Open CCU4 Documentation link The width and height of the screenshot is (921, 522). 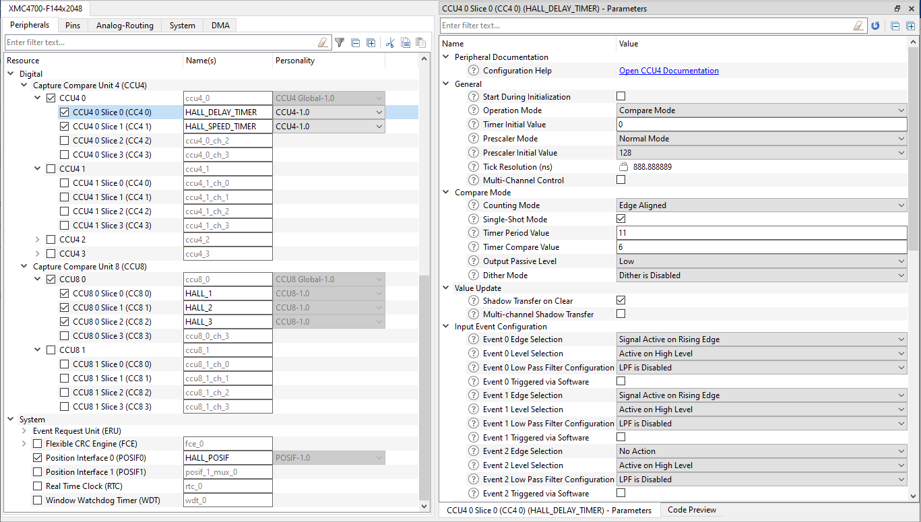tap(669, 71)
